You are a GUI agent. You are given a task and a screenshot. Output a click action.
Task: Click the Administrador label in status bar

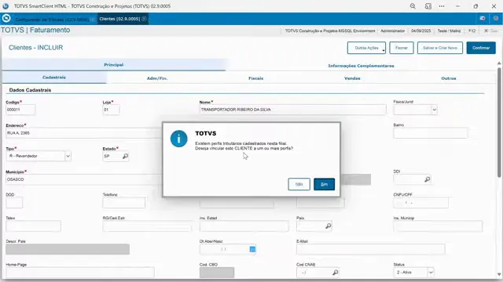pos(393,31)
